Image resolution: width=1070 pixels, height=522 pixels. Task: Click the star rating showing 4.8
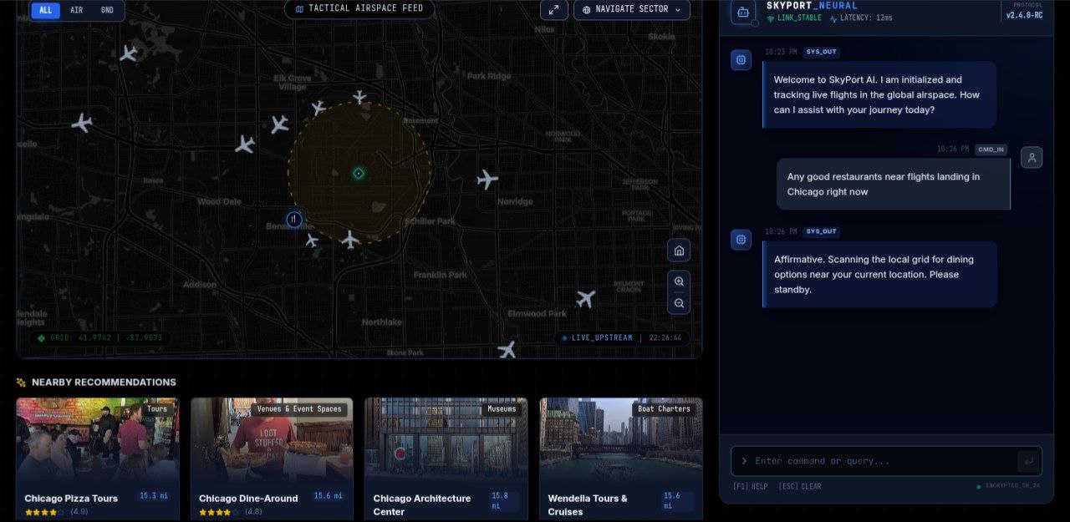(x=219, y=512)
